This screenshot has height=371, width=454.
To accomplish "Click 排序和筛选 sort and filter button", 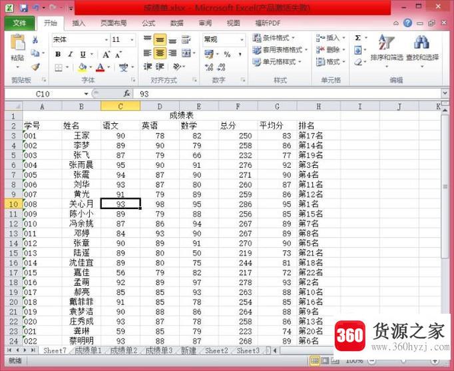I will pos(387,50).
